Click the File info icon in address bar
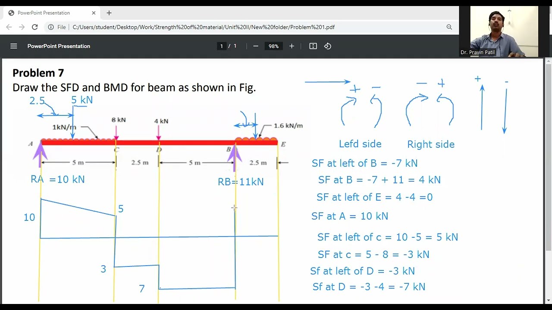The height and width of the screenshot is (310, 552). click(51, 27)
